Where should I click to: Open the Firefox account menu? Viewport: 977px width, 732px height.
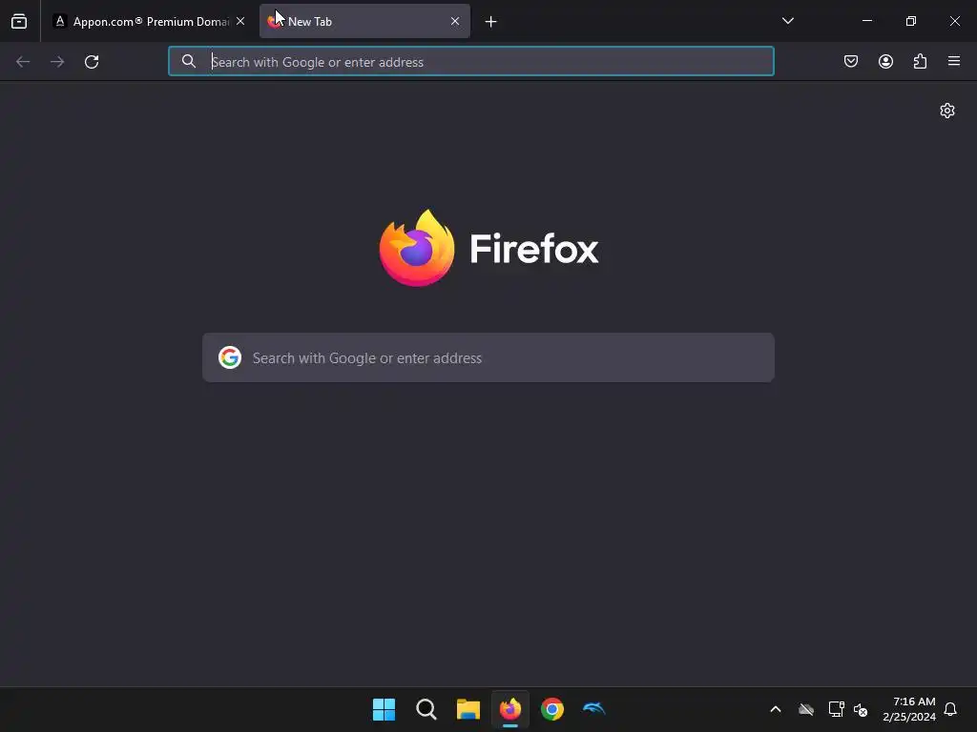coord(885,61)
